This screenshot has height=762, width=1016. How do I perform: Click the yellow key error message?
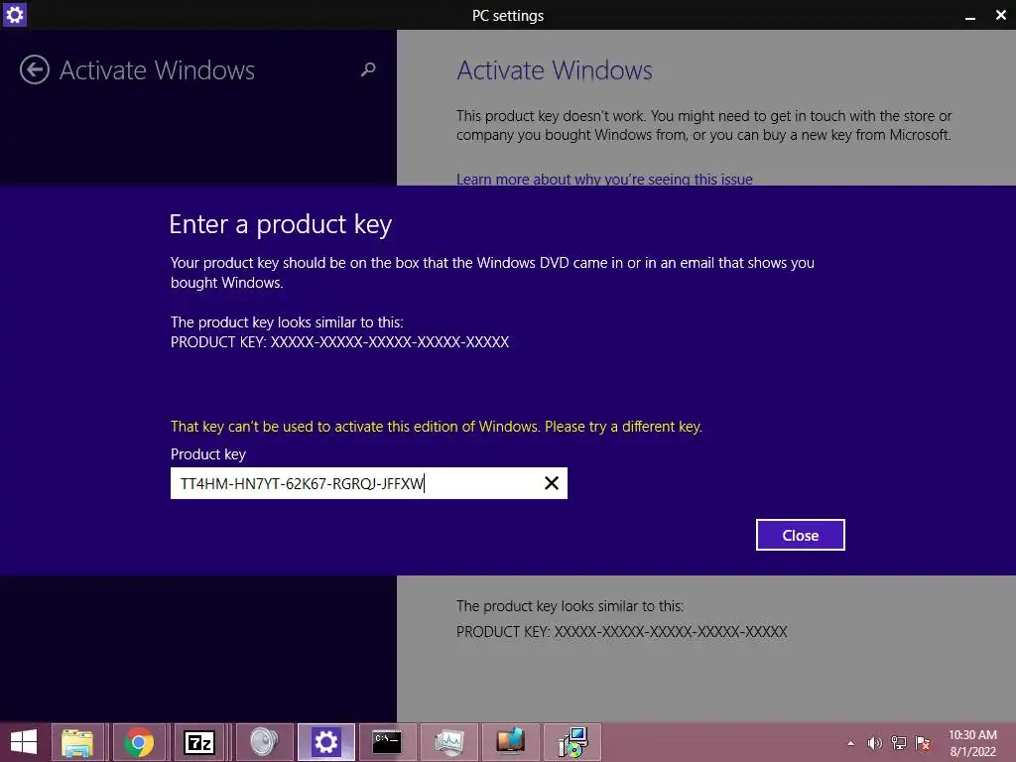pos(437,427)
